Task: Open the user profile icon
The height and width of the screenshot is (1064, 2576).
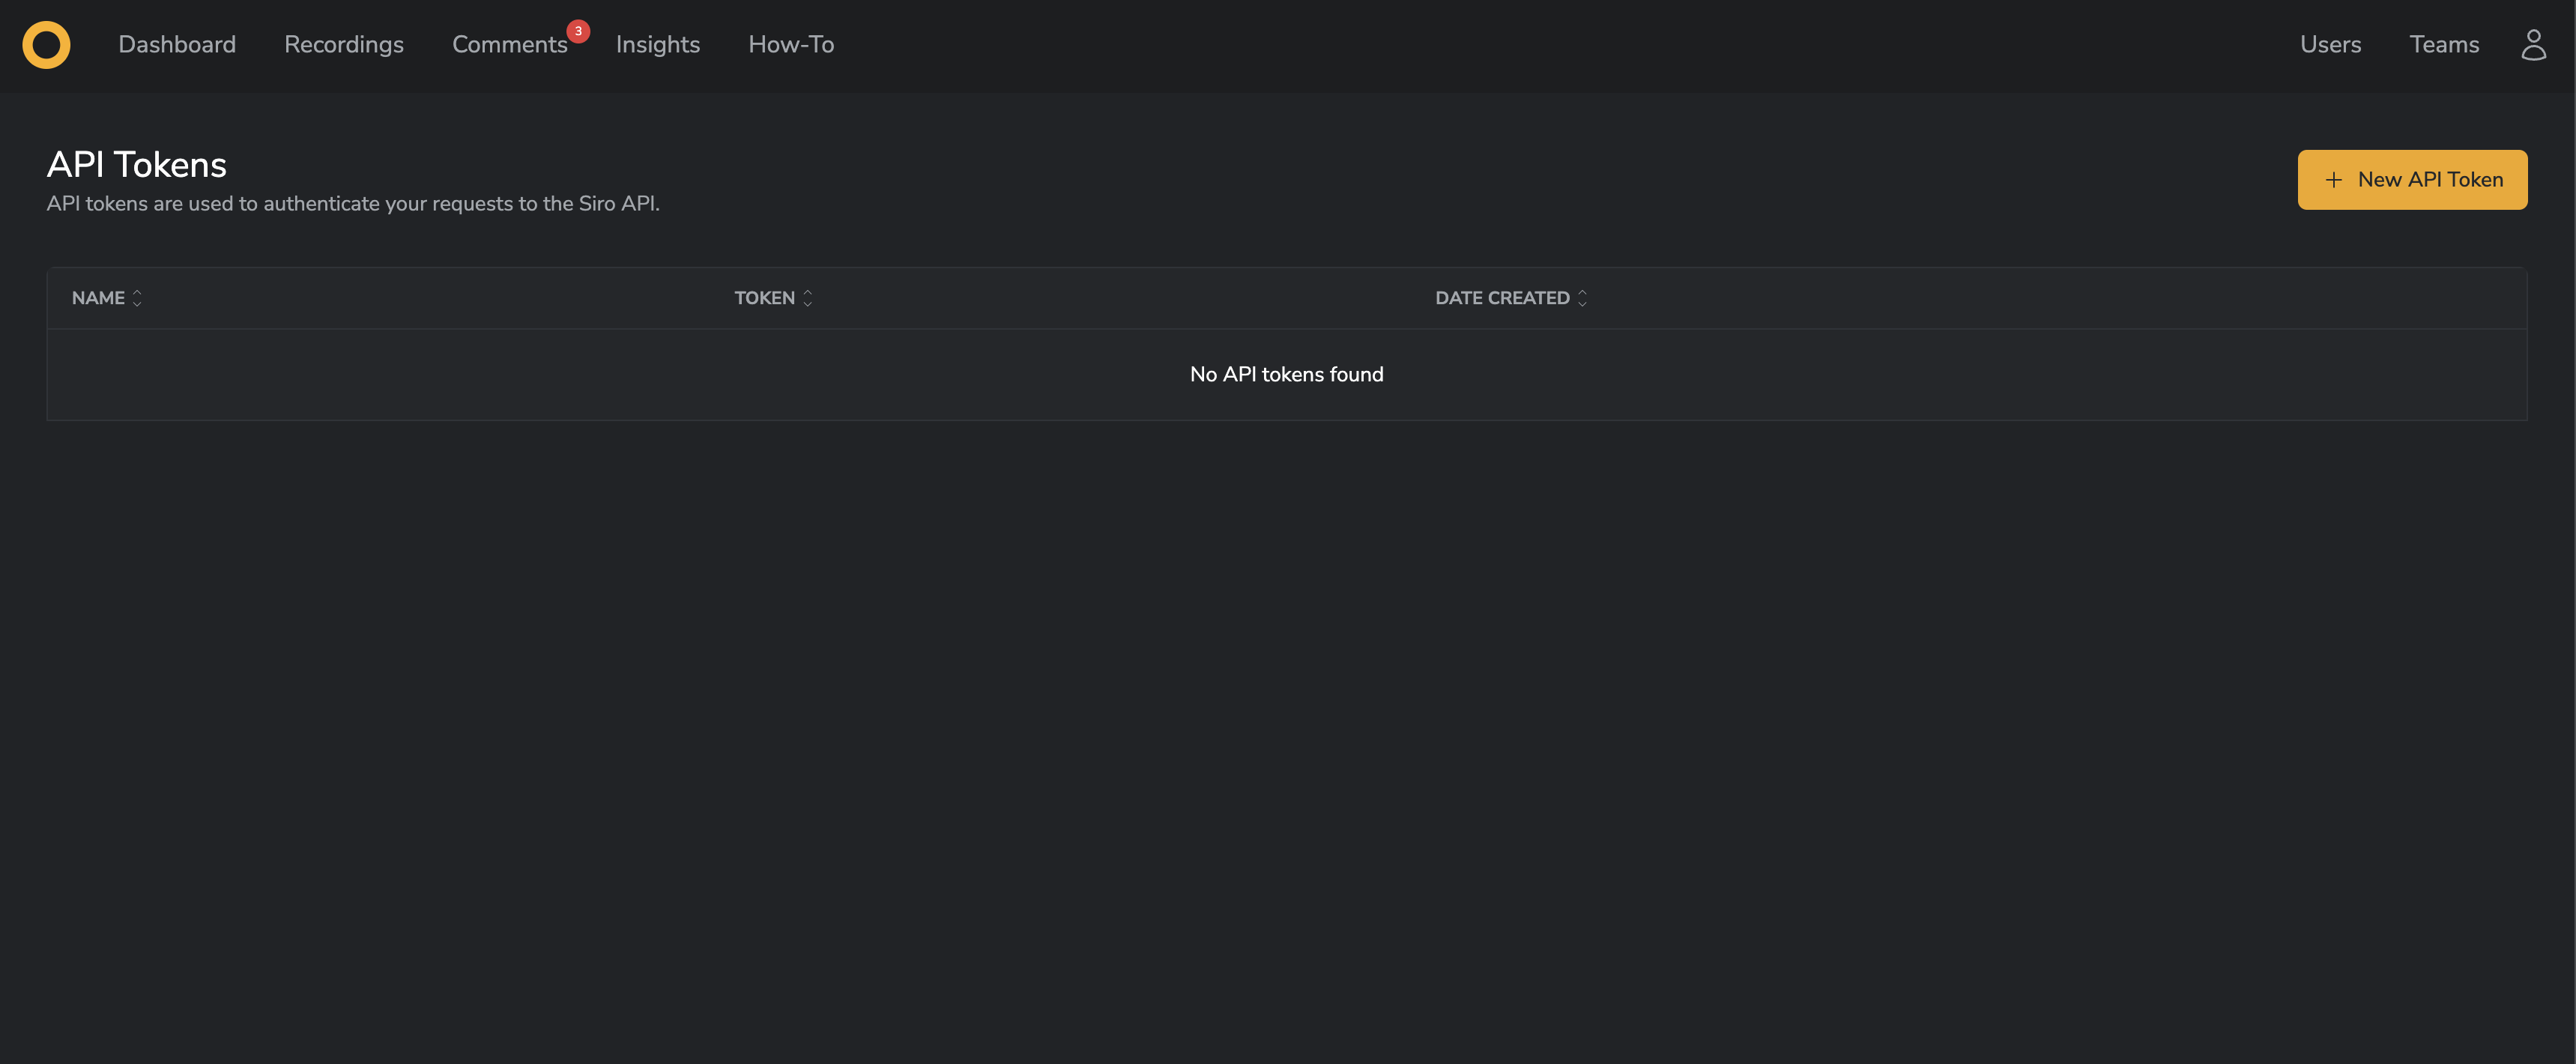Action: [2533, 45]
